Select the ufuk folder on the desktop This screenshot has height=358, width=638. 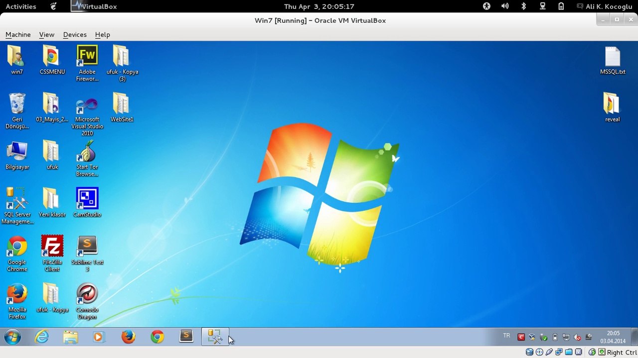[52, 155]
